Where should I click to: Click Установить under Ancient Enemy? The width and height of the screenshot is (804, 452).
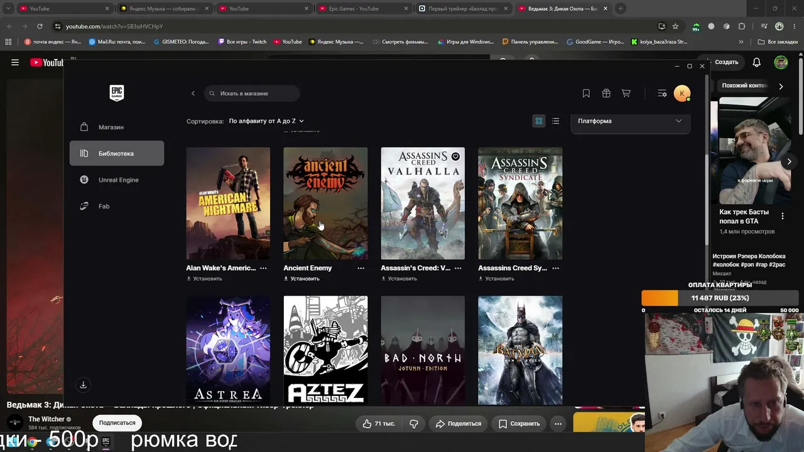(302, 279)
